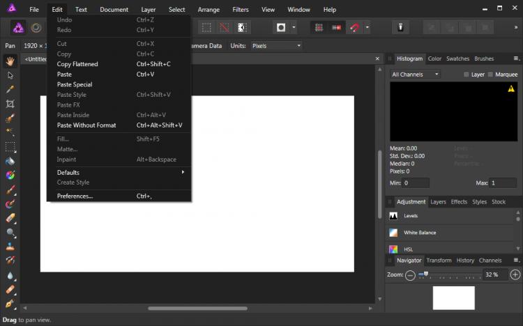
Task: Click the Navigator zoom slider handle
Action: 426,274
